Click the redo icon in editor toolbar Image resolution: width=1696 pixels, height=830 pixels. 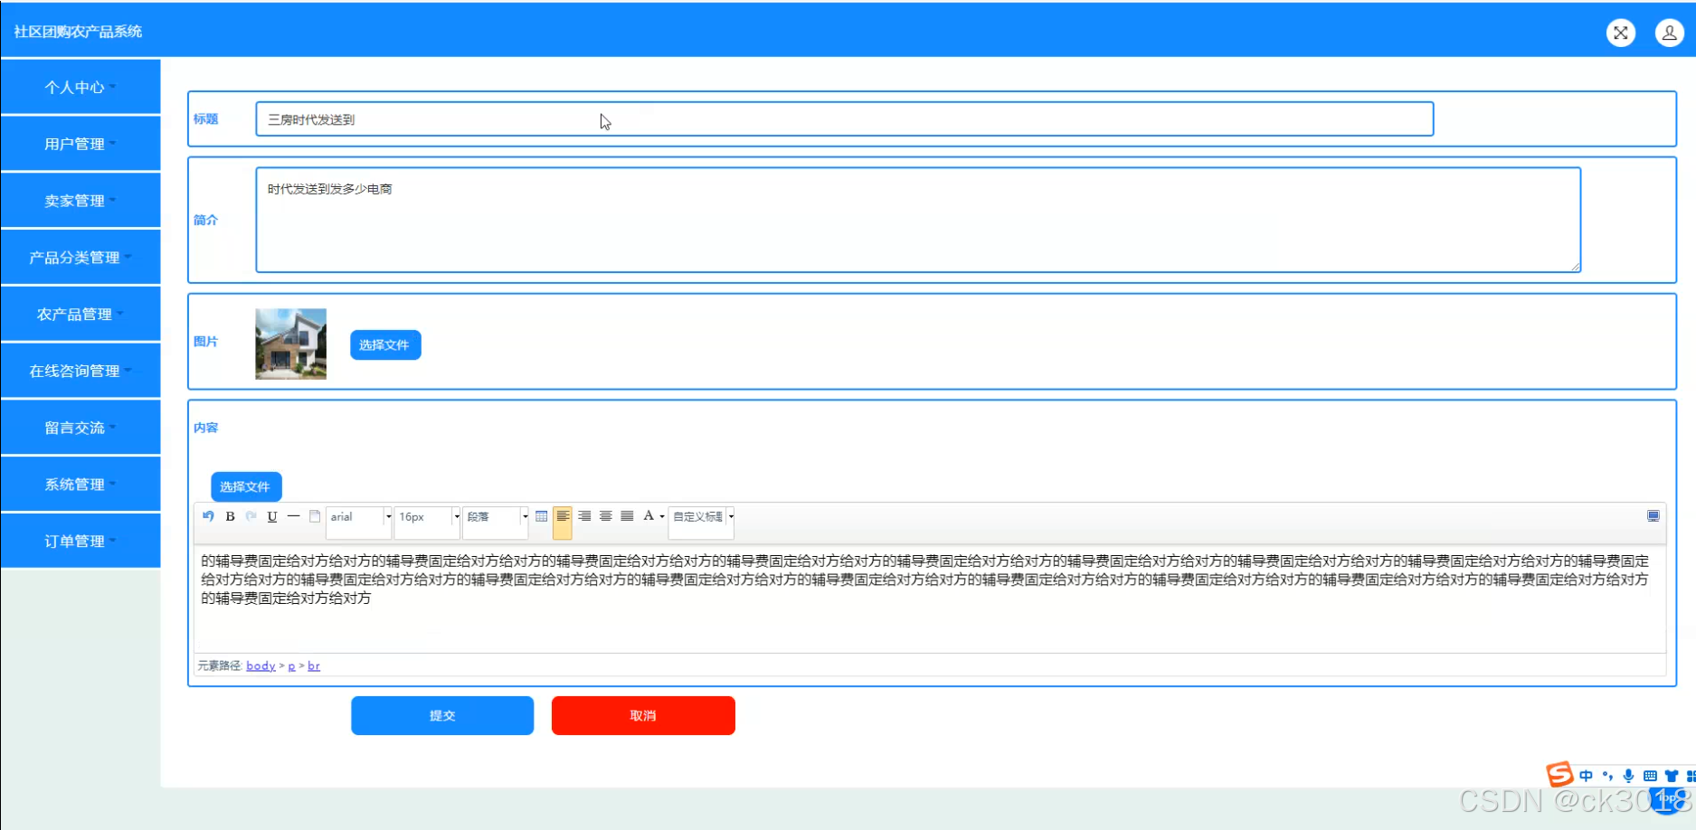[x=251, y=516]
